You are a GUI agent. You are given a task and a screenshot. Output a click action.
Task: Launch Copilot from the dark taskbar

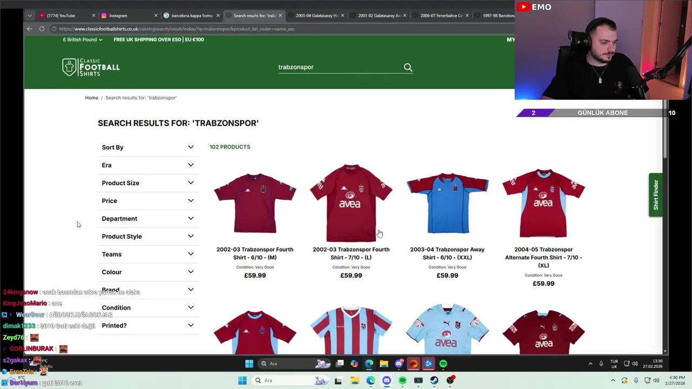point(354,364)
